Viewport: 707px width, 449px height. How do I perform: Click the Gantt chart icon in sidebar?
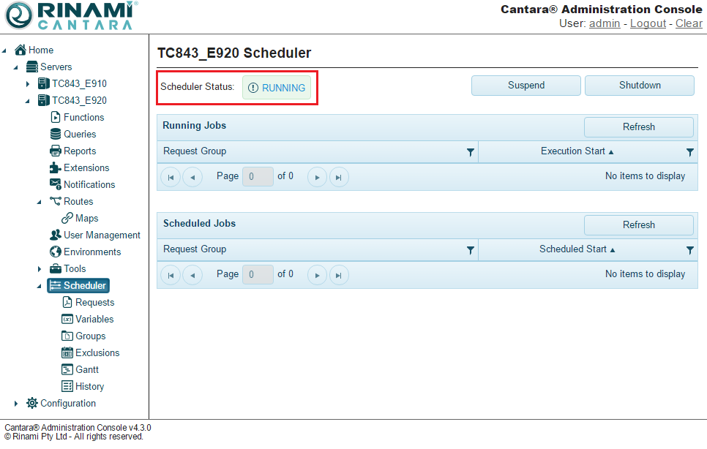coord(67,370)
